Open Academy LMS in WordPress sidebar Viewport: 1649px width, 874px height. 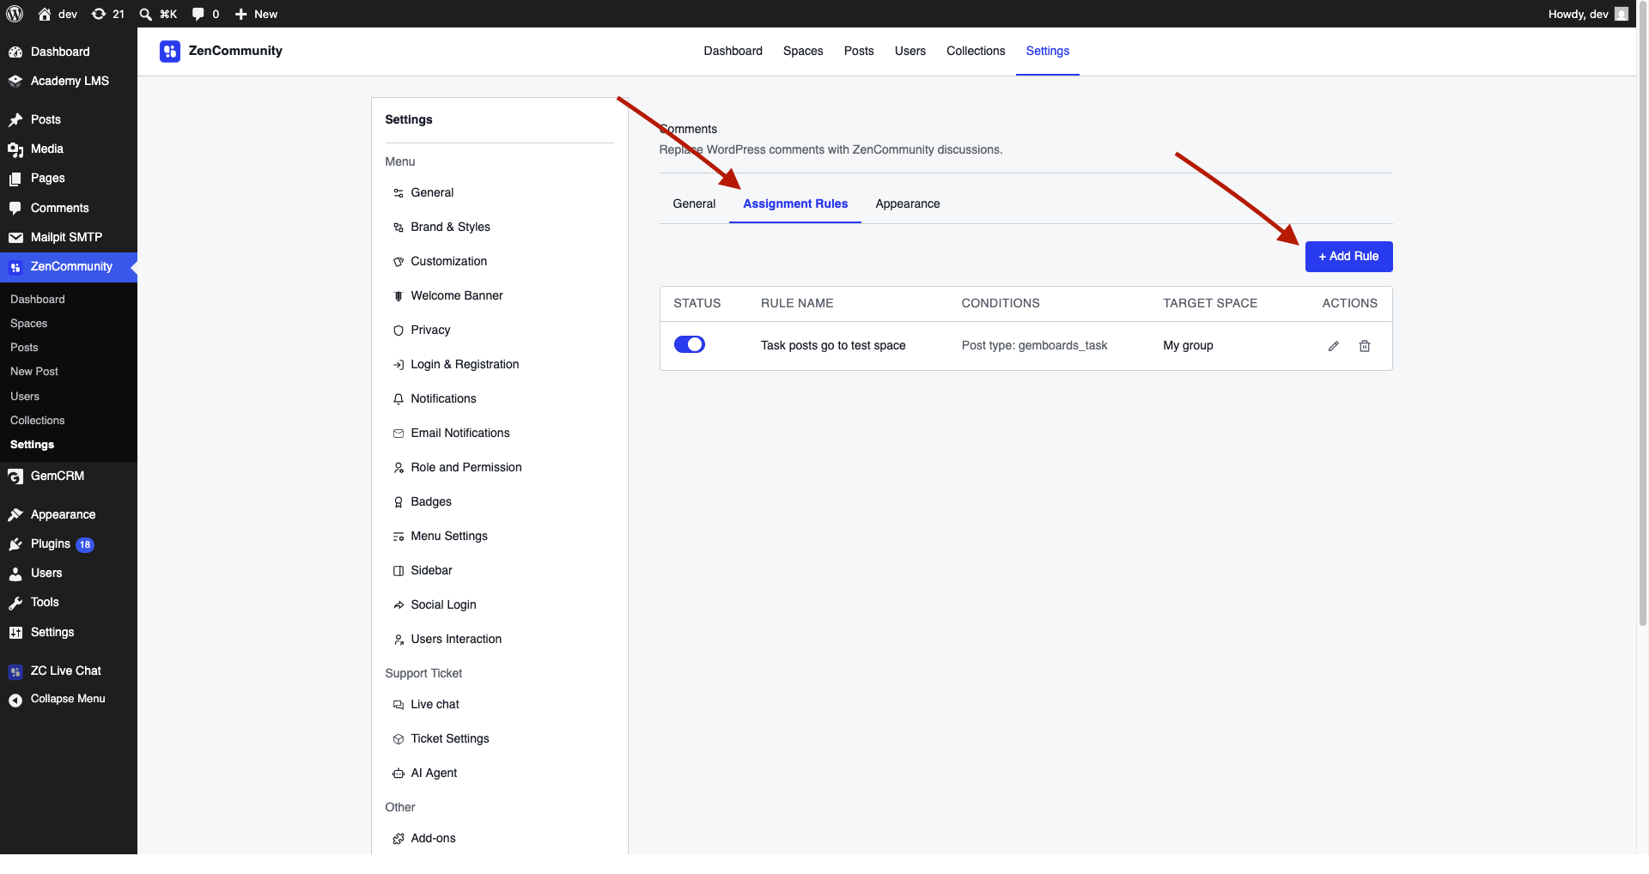69,81
